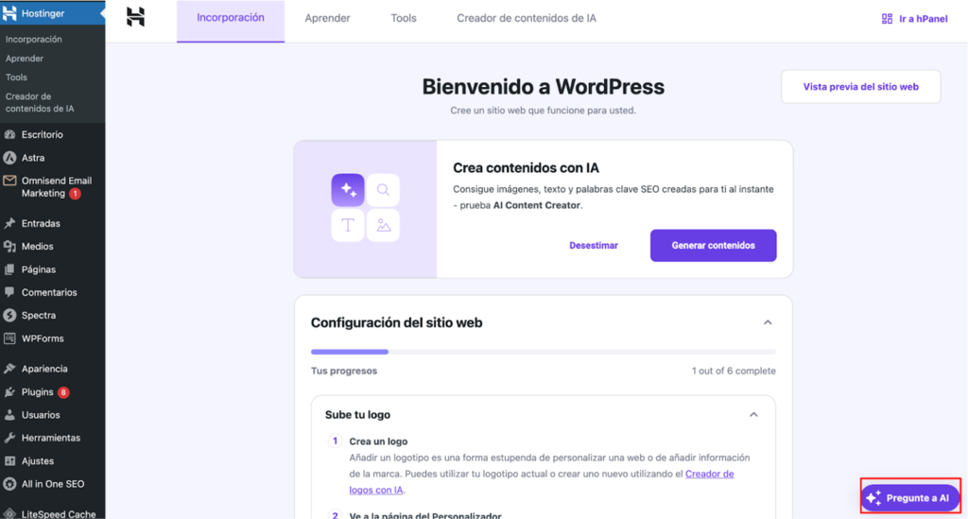Screen dimensions: 968x519
Task: Select Tools in the Hostinger submenu
Action: (x=17, y=78)
